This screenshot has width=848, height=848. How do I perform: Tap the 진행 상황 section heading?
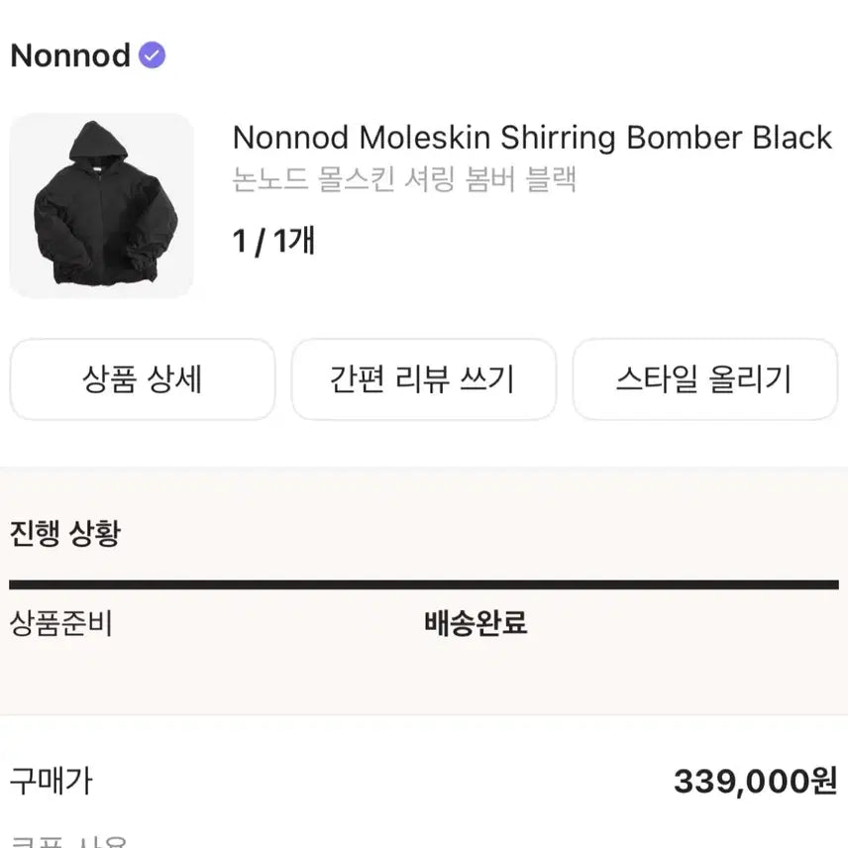coord(64,533)
